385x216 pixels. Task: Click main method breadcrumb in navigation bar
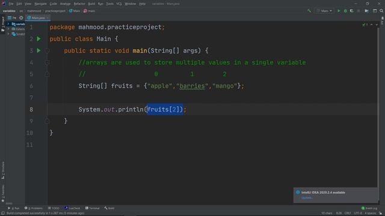click(89, 11)
